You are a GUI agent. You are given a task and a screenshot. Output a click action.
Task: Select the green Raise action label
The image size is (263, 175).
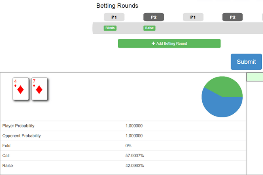[x=149, y=28]
